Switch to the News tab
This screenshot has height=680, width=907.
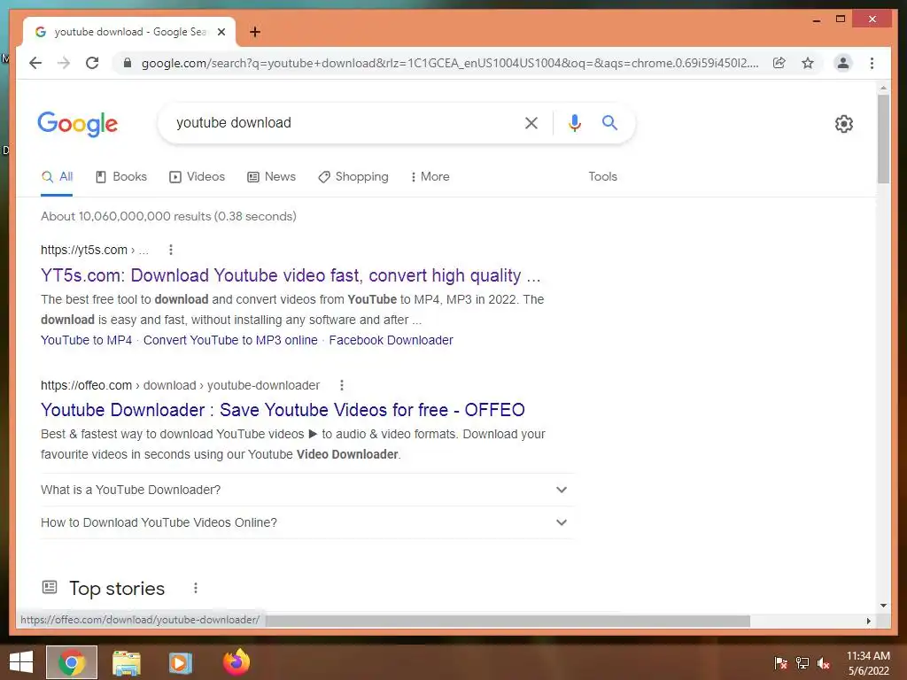pyautogui.click(x=271, y=177)
